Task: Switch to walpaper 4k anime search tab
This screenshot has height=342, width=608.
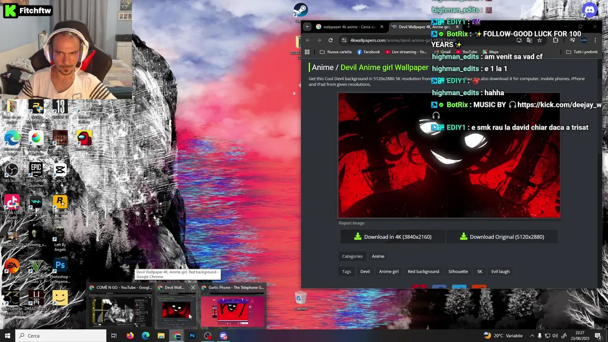Action: click(349, 27)
